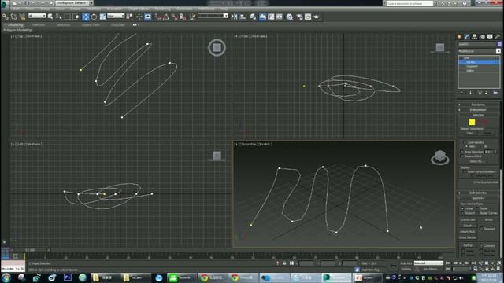
Task: Select Smooth new vertex type radio
Action: click(x=463, y=213)
